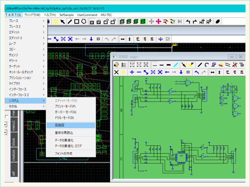Open the ウィンドウ(W) menu
The image size is (250, 187).
pos(32,15)
